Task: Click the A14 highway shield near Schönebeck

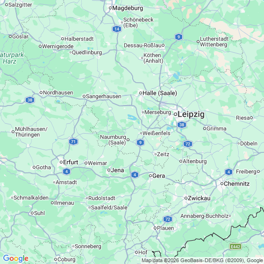Action: [117, 29]
